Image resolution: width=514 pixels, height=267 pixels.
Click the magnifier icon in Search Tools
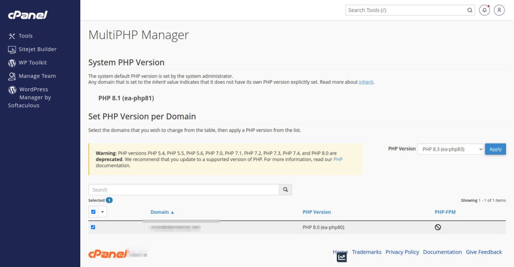pyautogui.click(x=470, y=10)
